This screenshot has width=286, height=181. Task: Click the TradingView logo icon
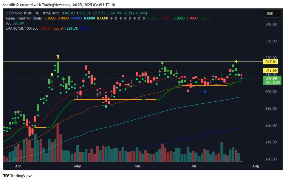[x=6, y=176]
